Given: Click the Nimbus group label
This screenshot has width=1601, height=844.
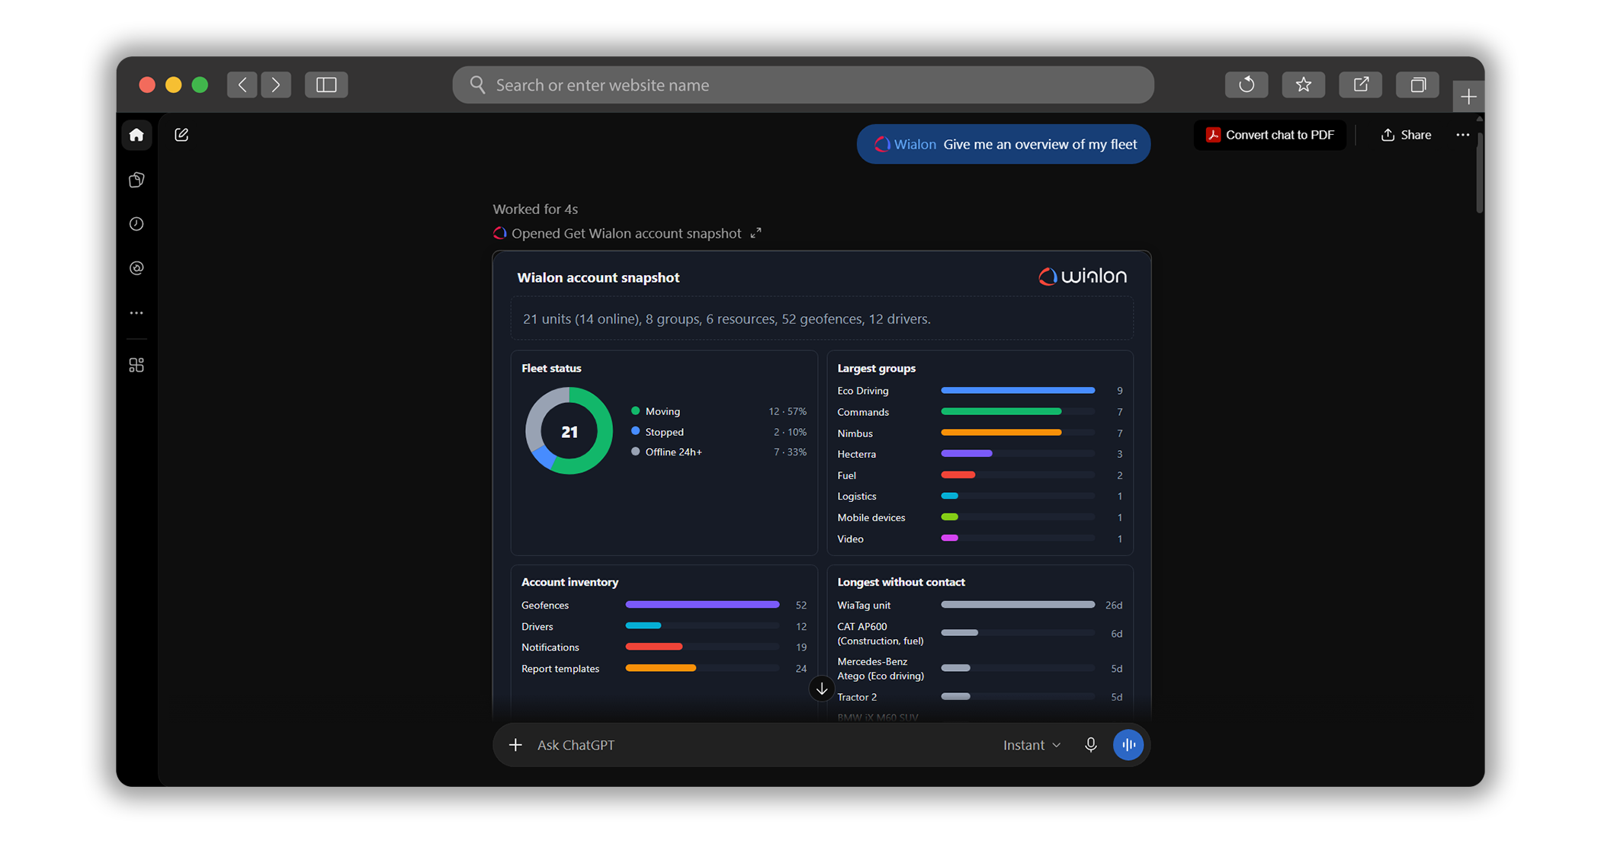Looking at the screenshot, I should [855, 433].
